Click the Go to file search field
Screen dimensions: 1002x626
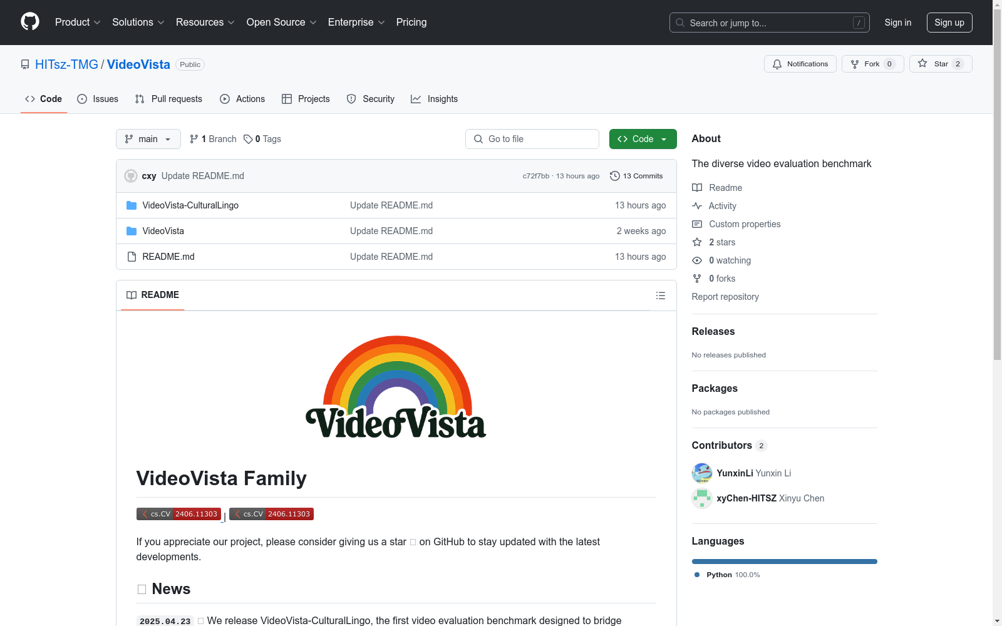[x=532, y=139]
